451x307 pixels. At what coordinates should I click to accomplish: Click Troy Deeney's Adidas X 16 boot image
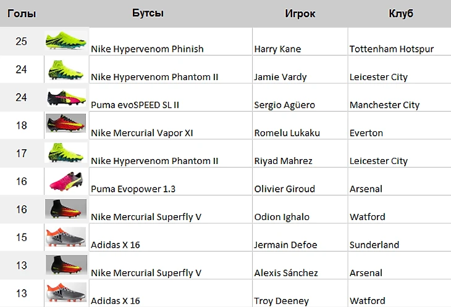(66, 292)
